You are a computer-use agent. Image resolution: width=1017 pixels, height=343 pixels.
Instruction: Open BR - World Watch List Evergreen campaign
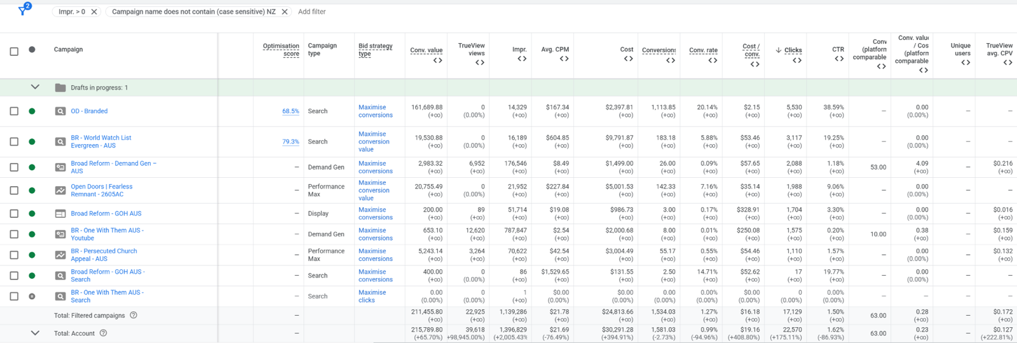101,142
